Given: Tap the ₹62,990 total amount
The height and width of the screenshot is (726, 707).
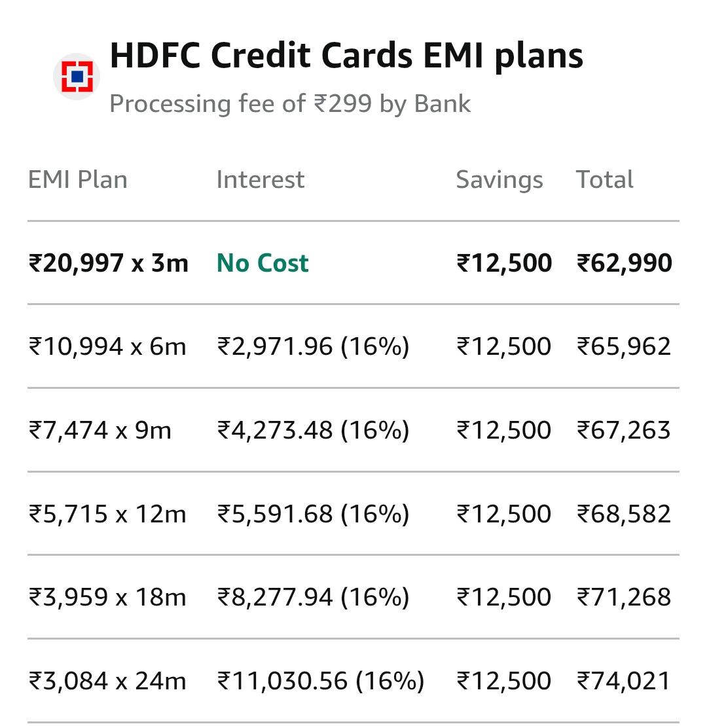Looking at the screenshot, I should point(624,263).
